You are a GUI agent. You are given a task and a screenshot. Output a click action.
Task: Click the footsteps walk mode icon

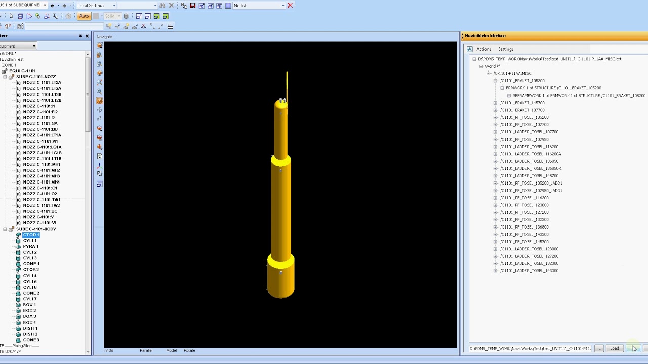pos(99,119)
